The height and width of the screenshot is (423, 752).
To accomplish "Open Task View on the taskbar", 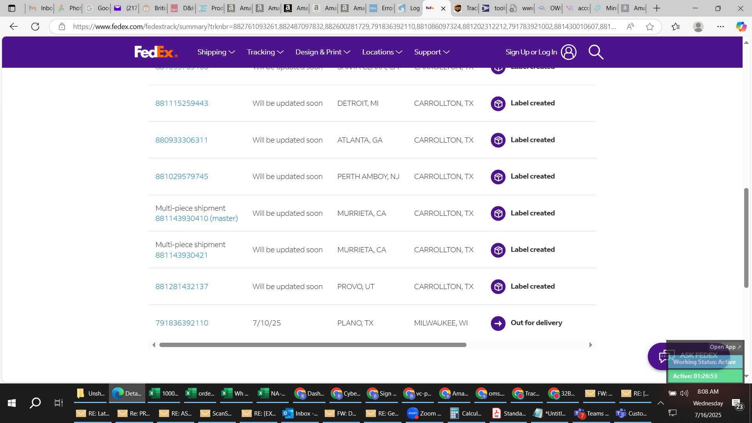I will tap(59, 403).
